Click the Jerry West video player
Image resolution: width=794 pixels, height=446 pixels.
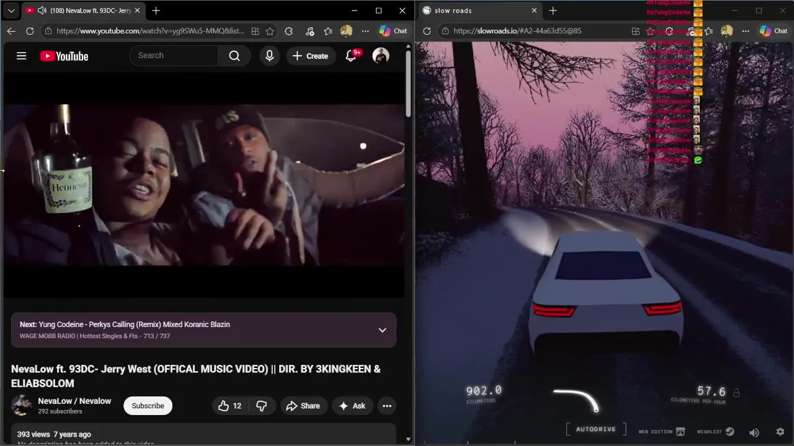(205, 185)
